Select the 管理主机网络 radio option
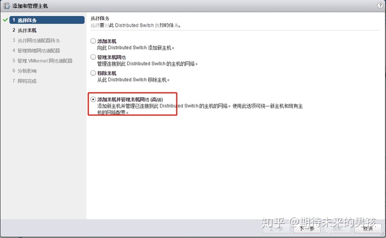This screenshot has width=386, height=238. tap(93, 57)
